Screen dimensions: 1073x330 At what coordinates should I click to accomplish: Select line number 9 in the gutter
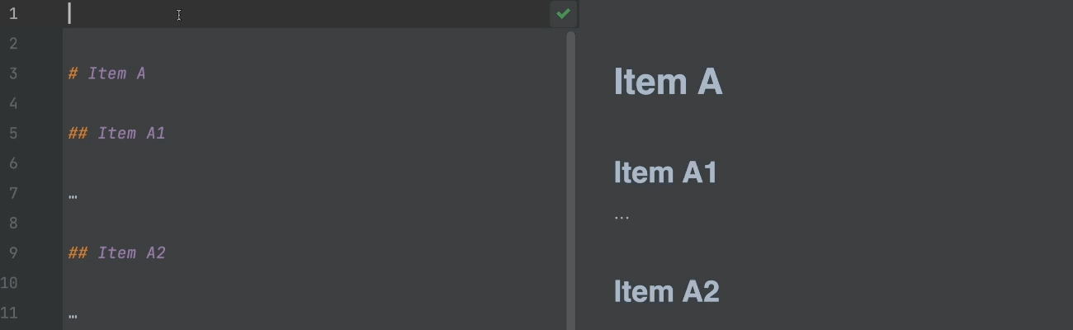12,252
